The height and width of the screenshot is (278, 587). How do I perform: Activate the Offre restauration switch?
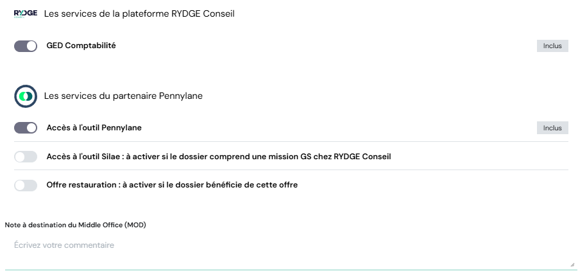click(26, 185)
